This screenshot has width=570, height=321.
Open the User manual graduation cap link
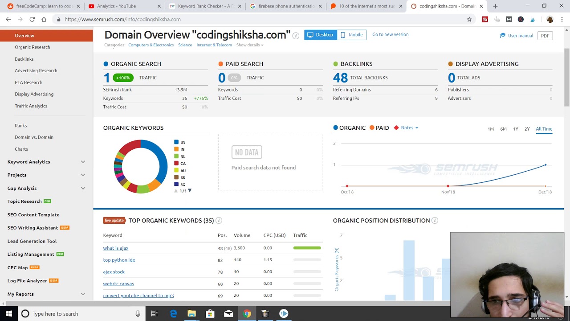pyautogui.click(x=516, y=36)
